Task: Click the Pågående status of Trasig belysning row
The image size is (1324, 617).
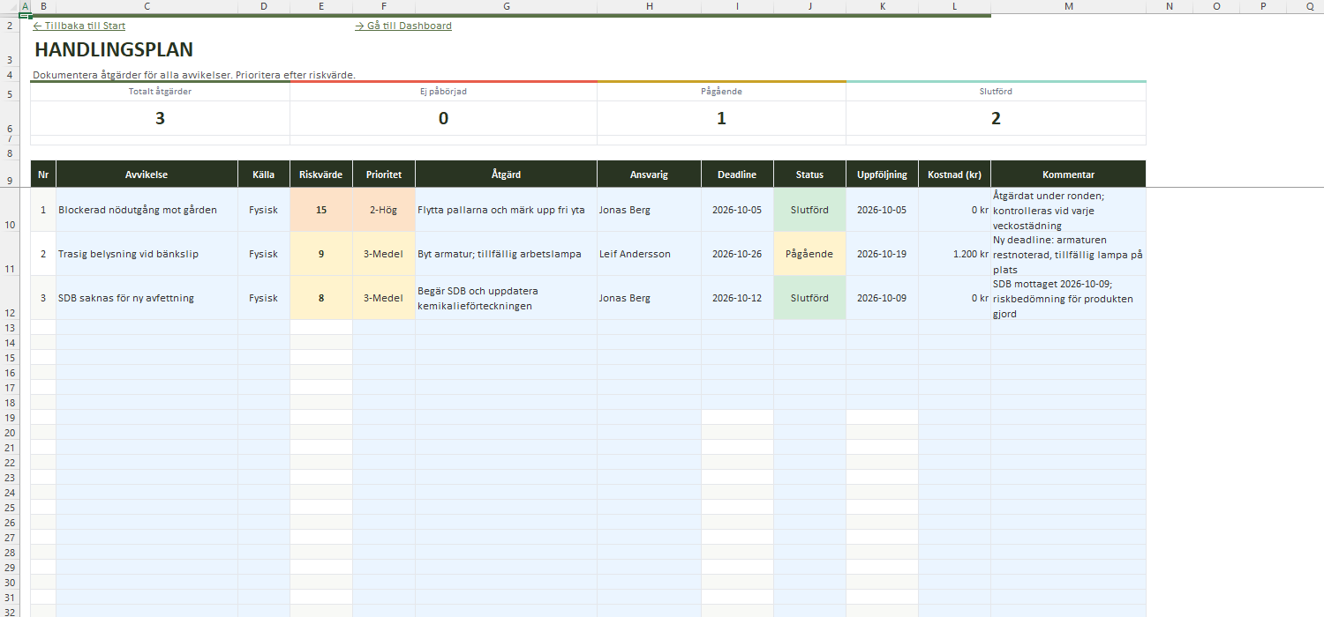Action: (x=810, y=254)
